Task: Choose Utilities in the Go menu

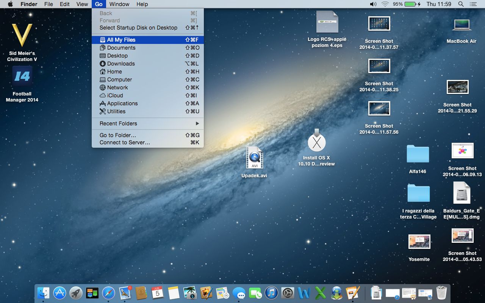Action: pyautogui.click(x=148, y=111)
